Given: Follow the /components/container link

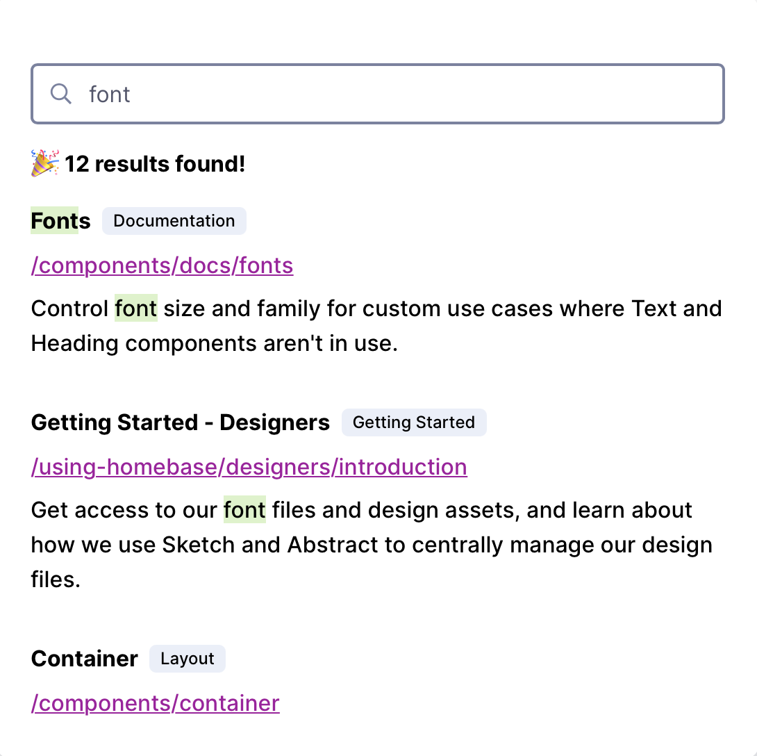Looking at the screenshot, I should click(155, 703).
